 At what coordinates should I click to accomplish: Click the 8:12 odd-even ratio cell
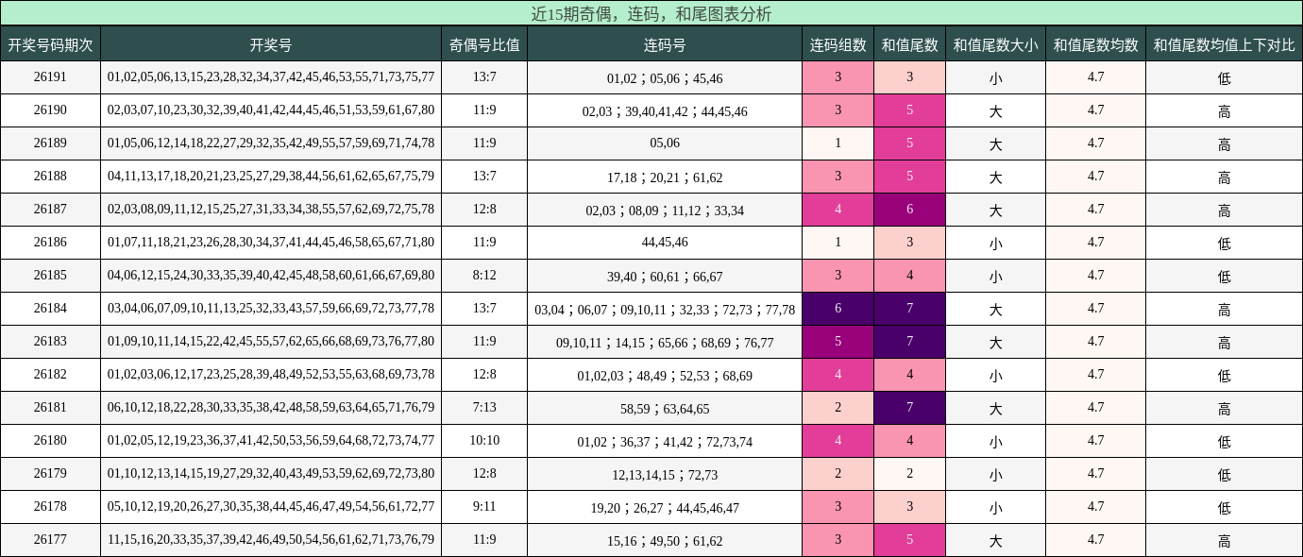coord(484,276)
